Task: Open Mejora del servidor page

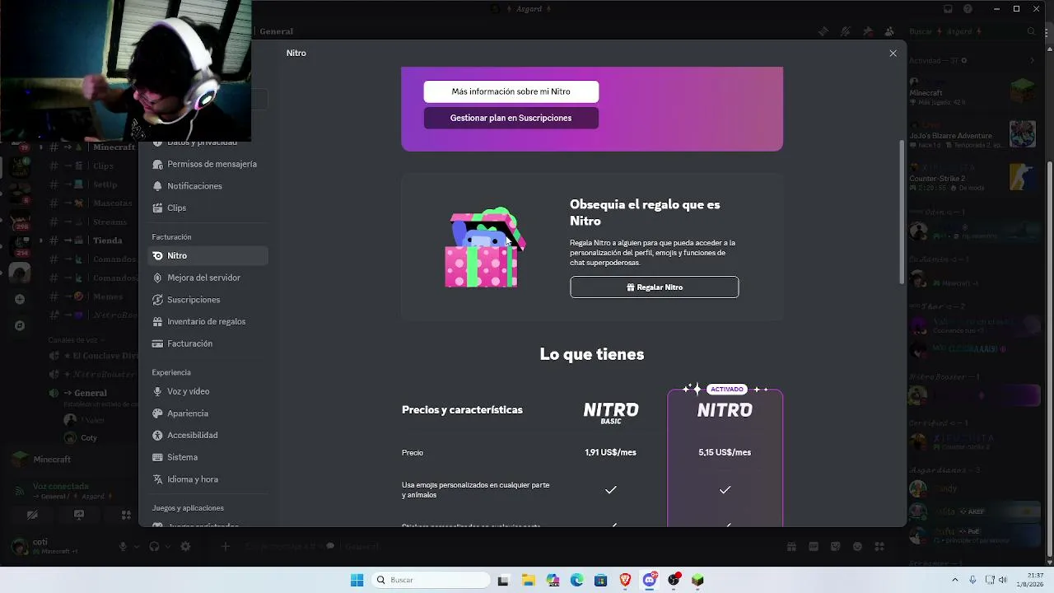Action: [208, 278]
